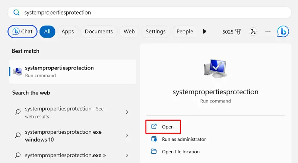This screenshot has height=163, width=298.
Task: Expand the 'See web results' chevron arrow
Action: coord(127,112)
